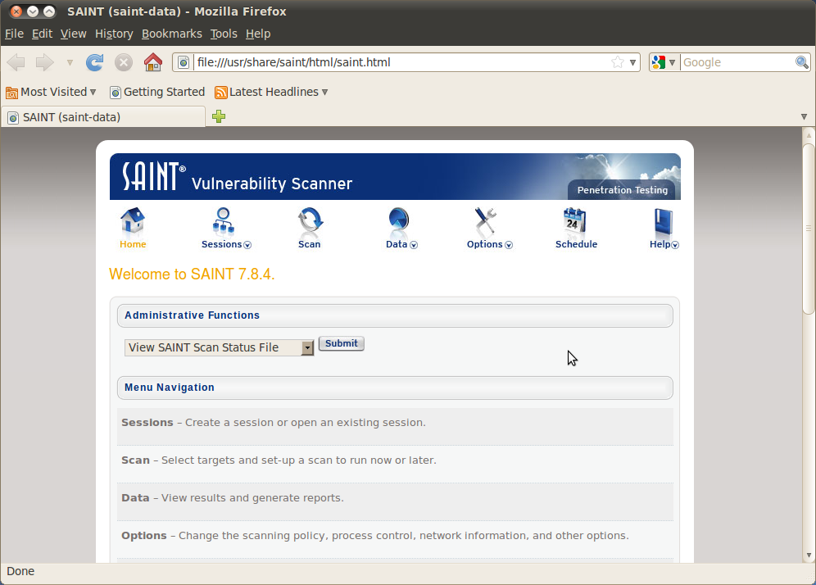Click the Schedule label link

576,244
